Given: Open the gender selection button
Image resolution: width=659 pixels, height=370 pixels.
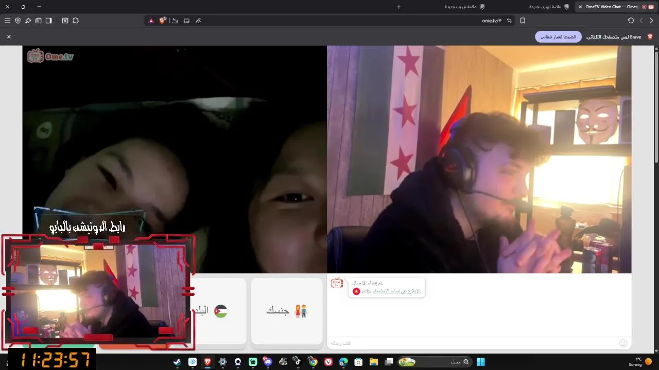Looking at the screenshot, I should tap(287, 310).
